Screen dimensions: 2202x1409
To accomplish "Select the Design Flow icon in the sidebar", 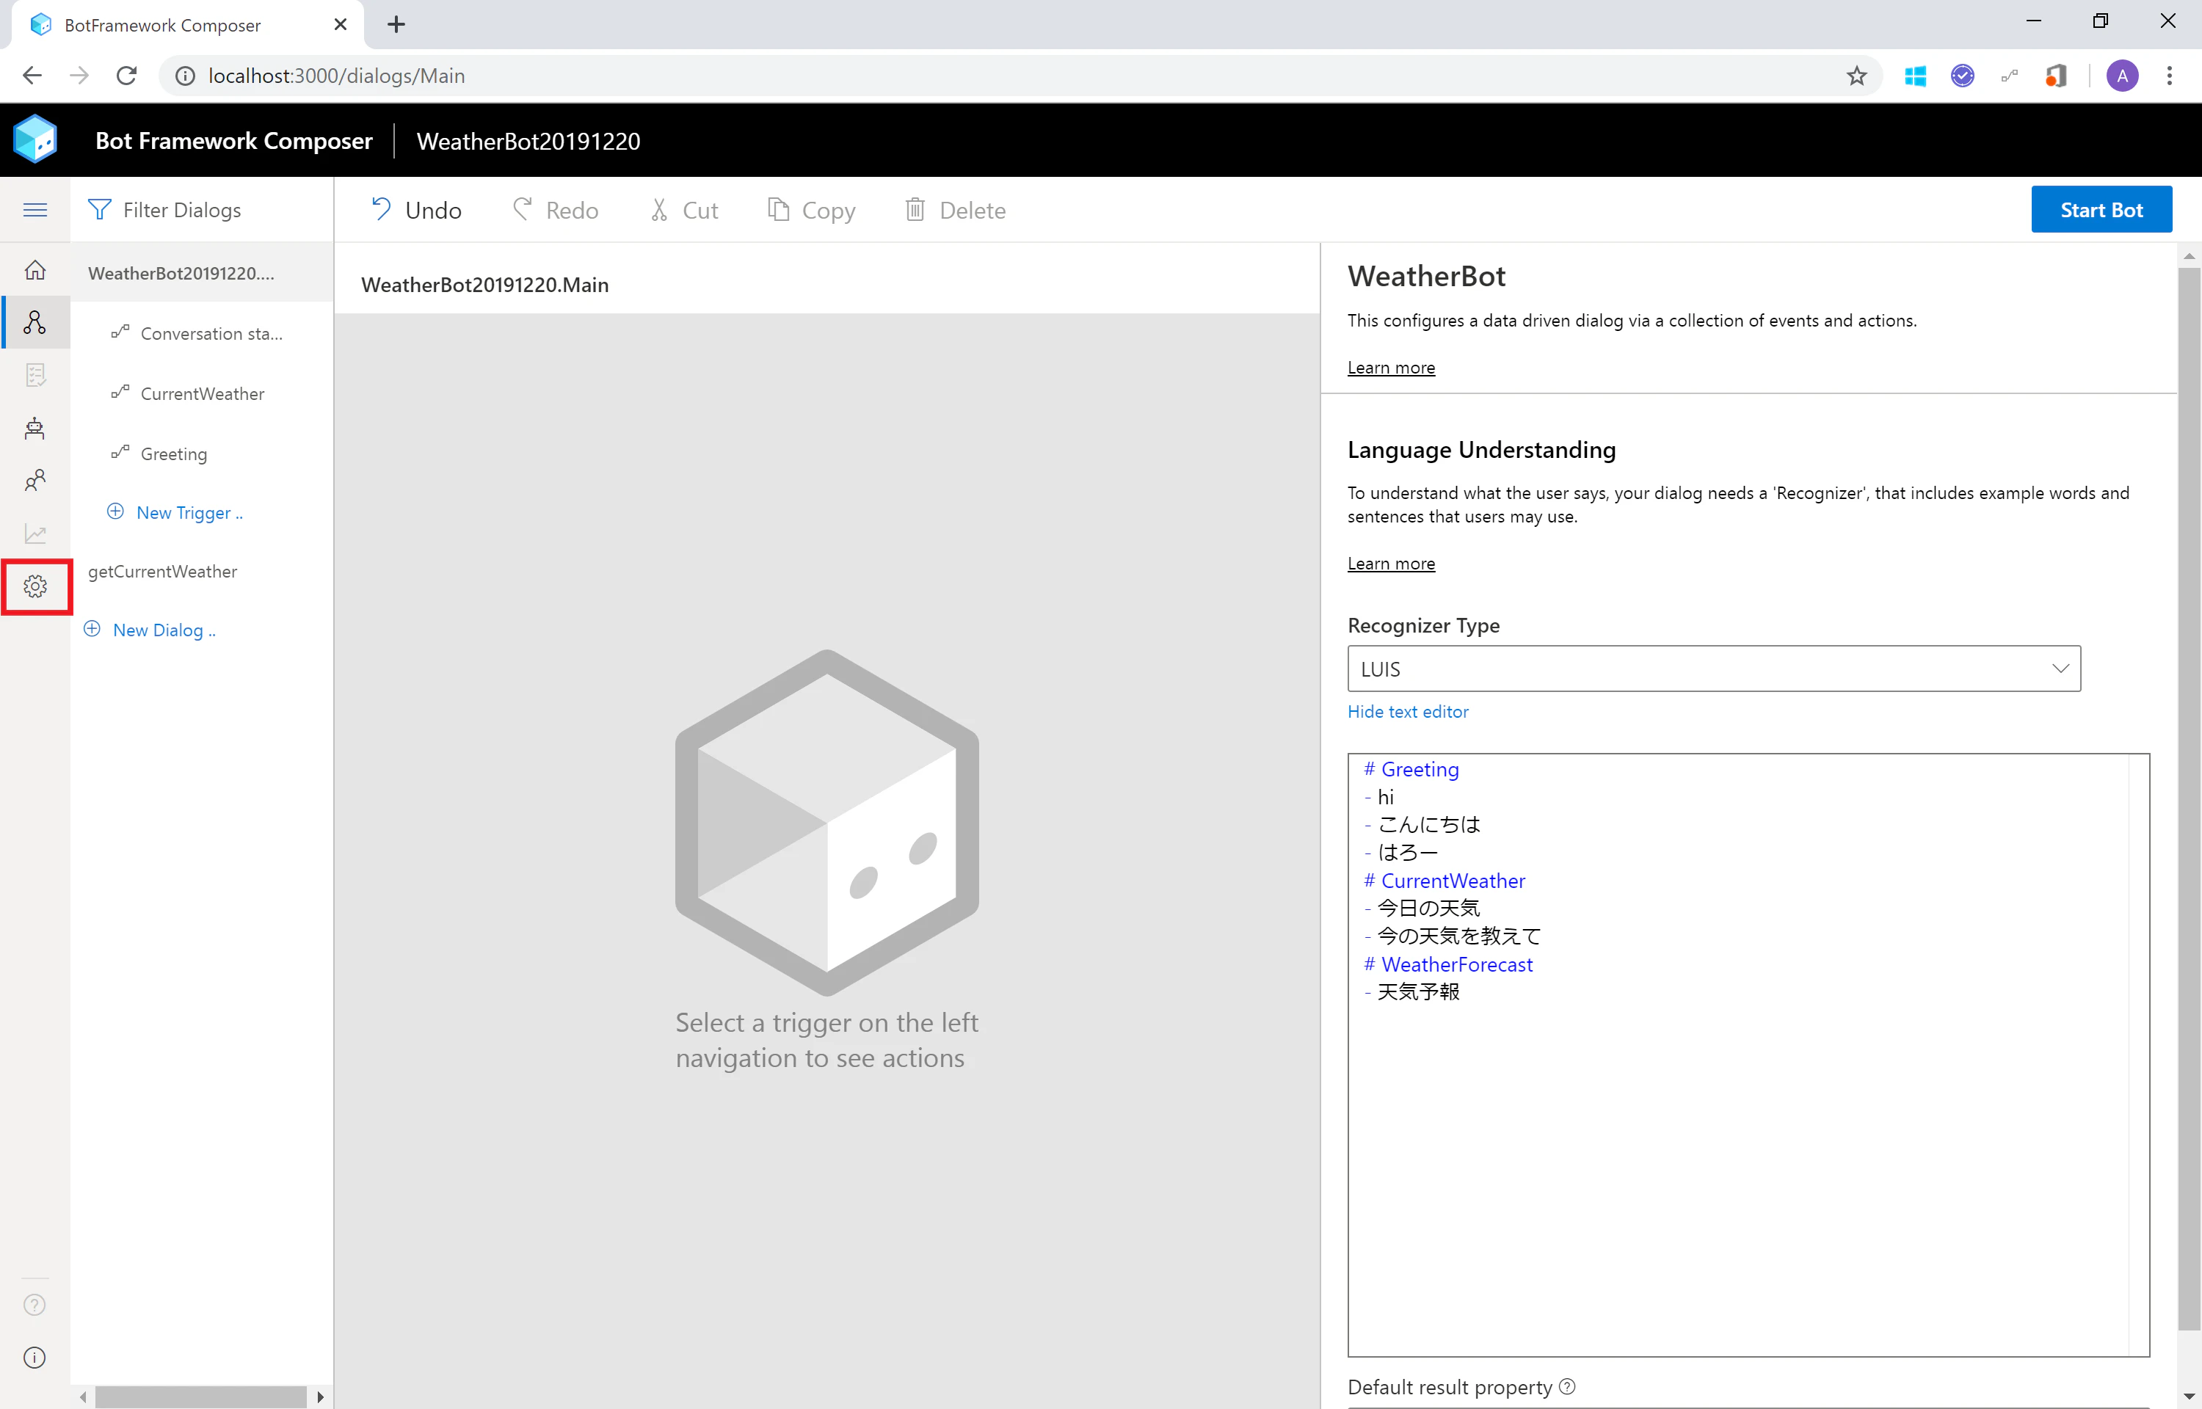I will 34,322.
